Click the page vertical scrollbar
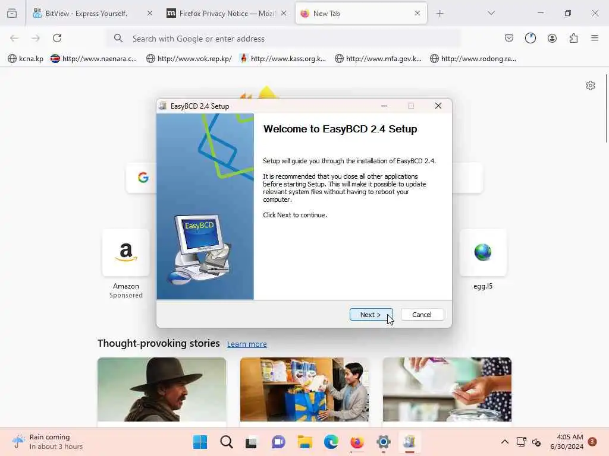This screenshot has height=456, width=609. (x=606, y=109)
